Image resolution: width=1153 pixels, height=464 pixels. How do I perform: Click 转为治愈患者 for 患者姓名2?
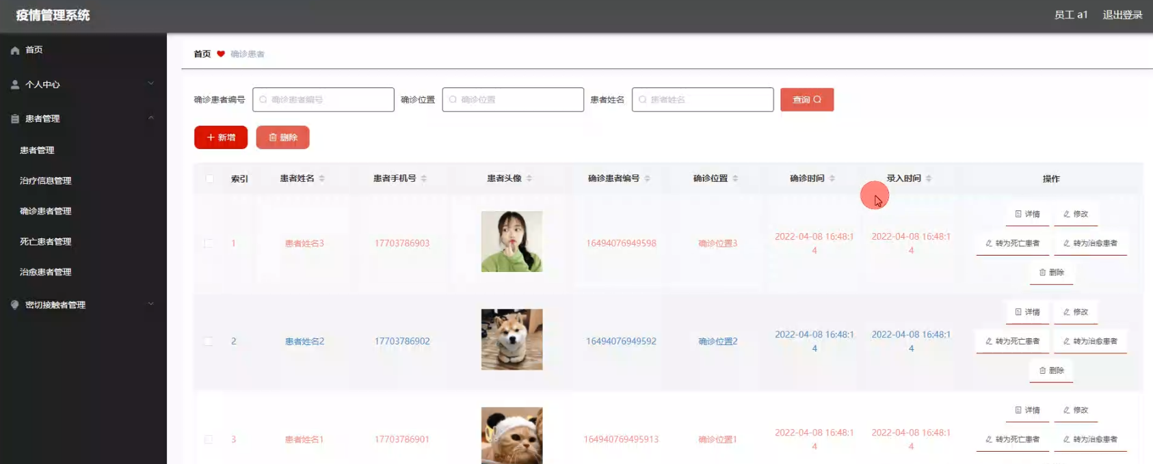[x=1091, y=341]
